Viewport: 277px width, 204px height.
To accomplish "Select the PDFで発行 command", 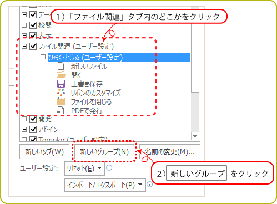I will point(87,110).
